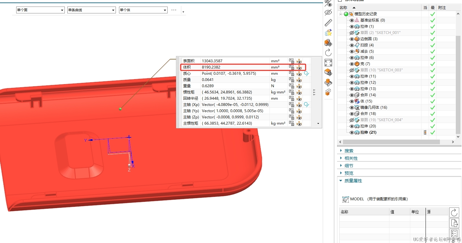Click bottom-right dropdown arrow of measurement popup
This screenshot has height=243, width=462.
(x=318, y=124)
